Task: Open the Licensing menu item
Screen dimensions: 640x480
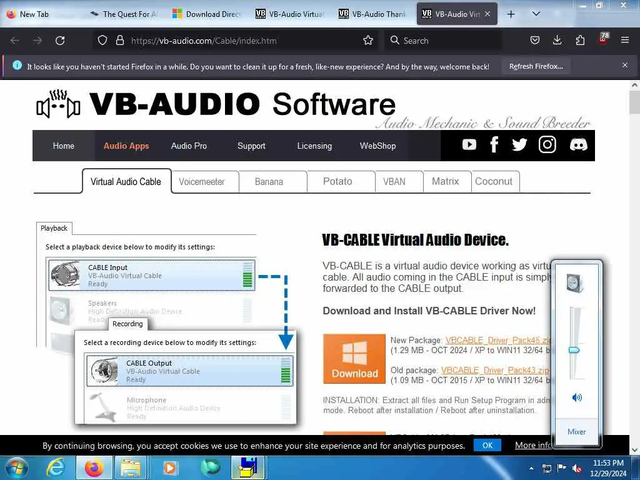Action: coord(314,146)
